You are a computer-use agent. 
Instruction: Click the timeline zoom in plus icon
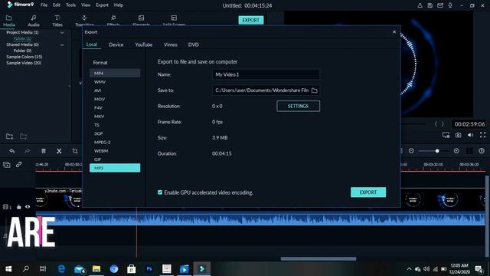[456, 151]
